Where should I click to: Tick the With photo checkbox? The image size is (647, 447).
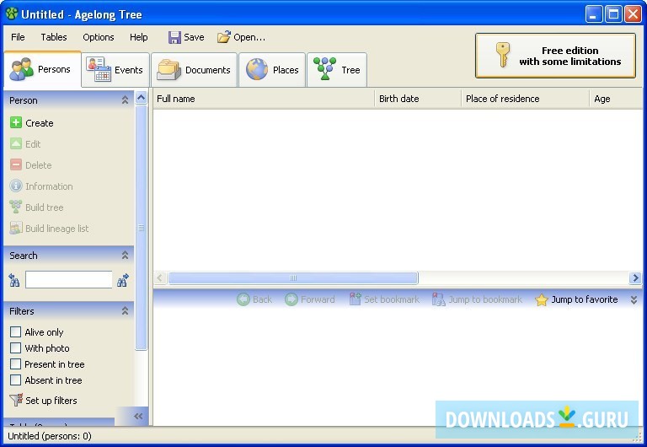[16, 347]
